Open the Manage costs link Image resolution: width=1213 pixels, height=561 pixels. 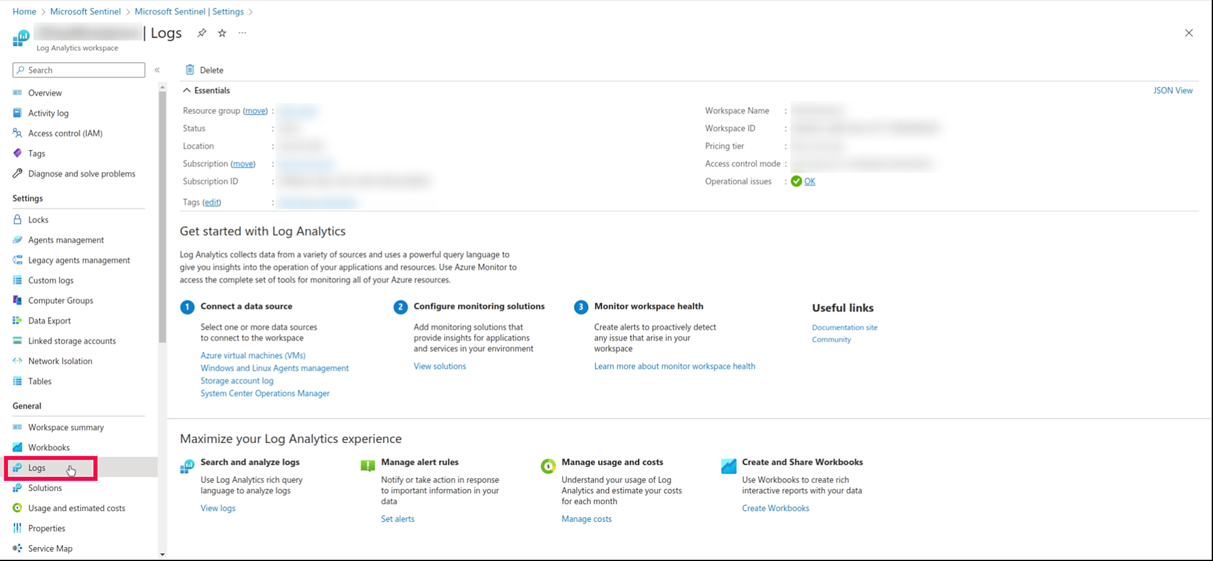click(x=586, y=519)
